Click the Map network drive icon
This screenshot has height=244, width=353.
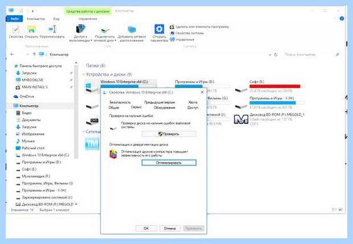coord(105,29)
